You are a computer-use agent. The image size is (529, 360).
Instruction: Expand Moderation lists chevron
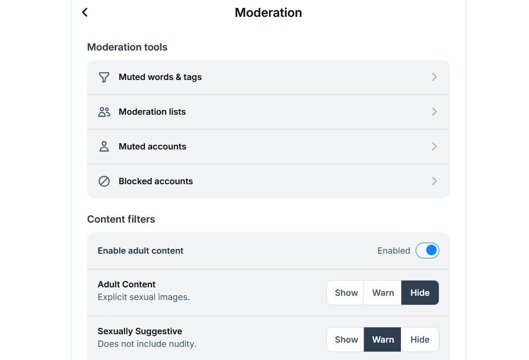(434, 112)
